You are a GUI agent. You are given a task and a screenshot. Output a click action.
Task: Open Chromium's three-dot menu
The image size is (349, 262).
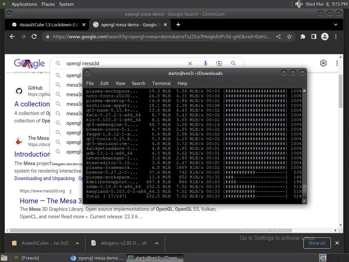pos(336,37)
